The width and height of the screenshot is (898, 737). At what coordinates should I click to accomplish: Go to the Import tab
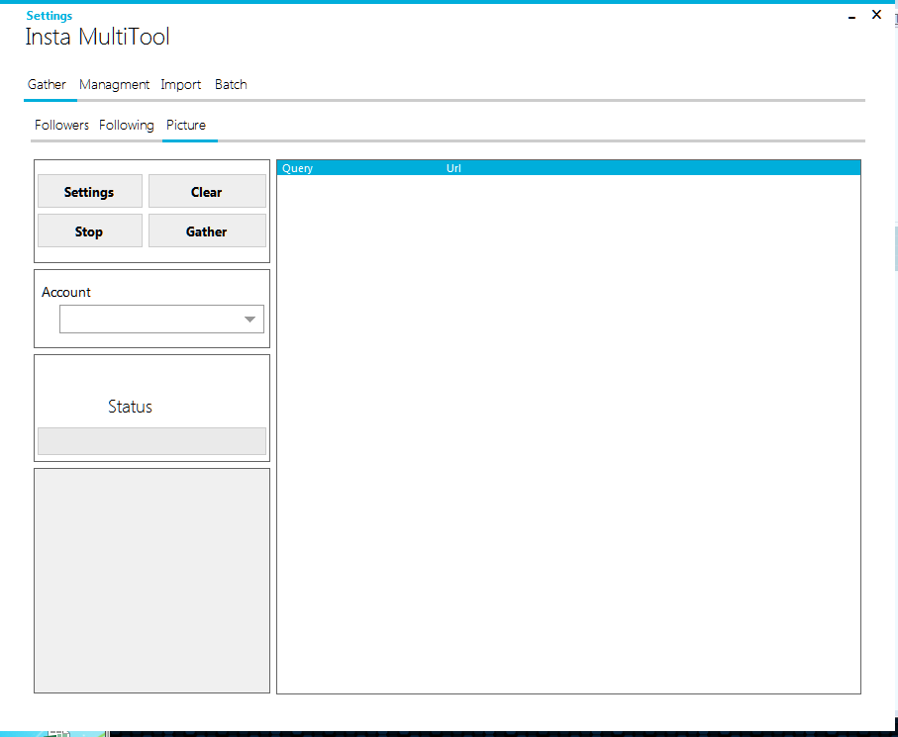(181, 85)
